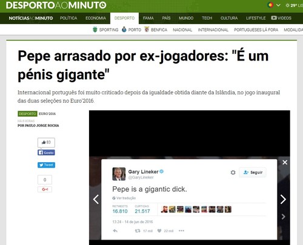303x245 pixels.
Task: Share article via the Tweet button
Action: (46, 165)
